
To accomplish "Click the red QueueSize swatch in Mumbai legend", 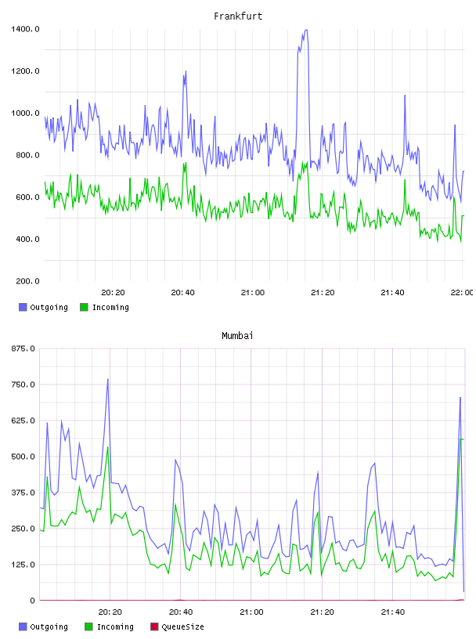I will pos(154,626).
